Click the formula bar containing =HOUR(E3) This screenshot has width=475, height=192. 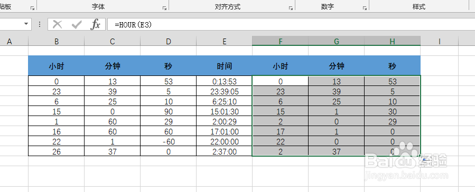click(291, 24)
